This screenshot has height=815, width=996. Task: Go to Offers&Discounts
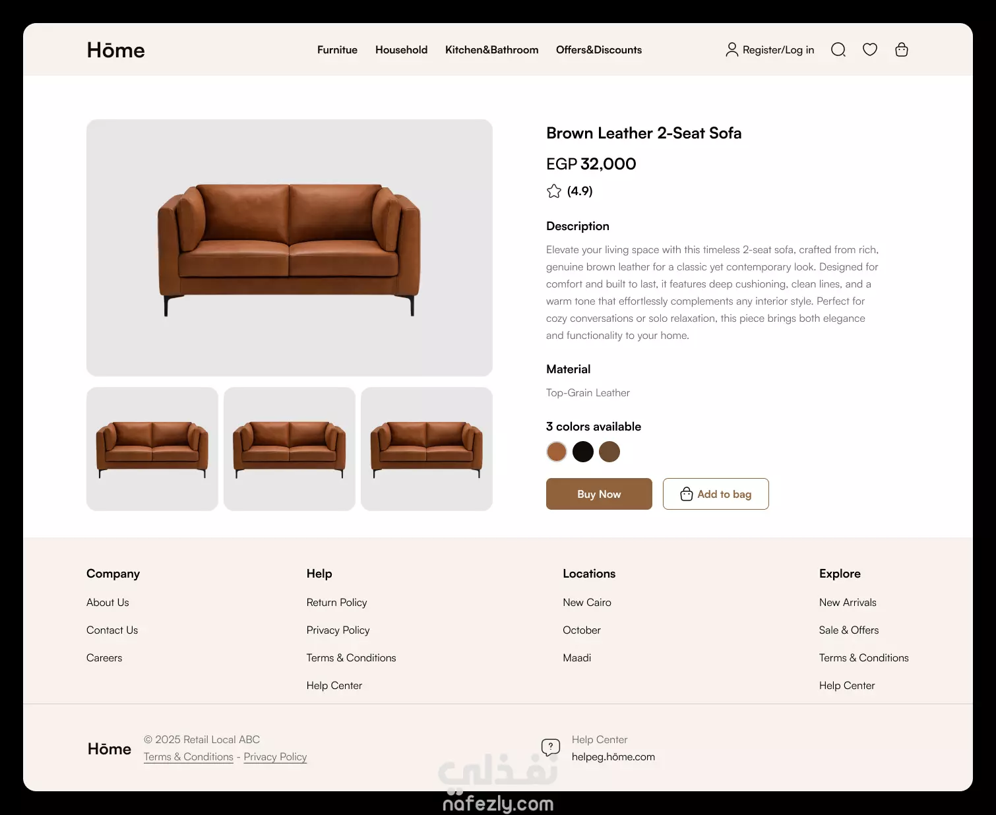coord(599,50)
